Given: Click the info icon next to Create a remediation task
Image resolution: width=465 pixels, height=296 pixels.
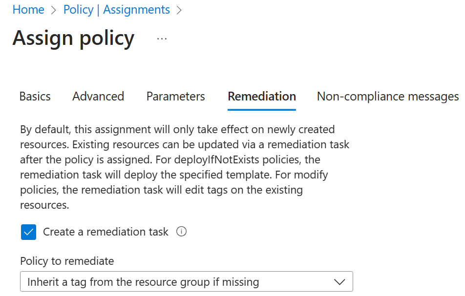Looking at the screenshot, I should 181,232.
